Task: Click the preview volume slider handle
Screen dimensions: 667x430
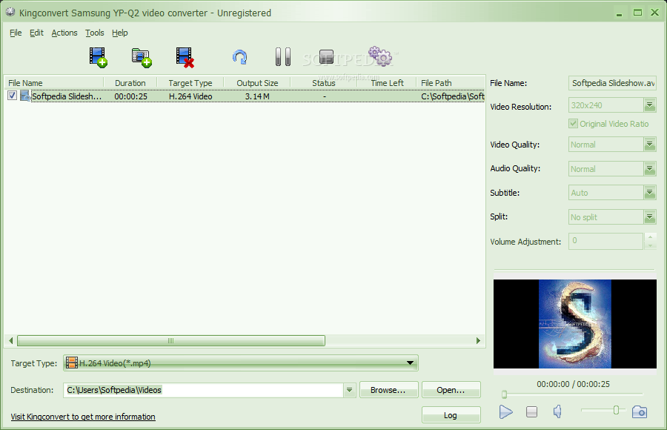Action: (616, 411)
